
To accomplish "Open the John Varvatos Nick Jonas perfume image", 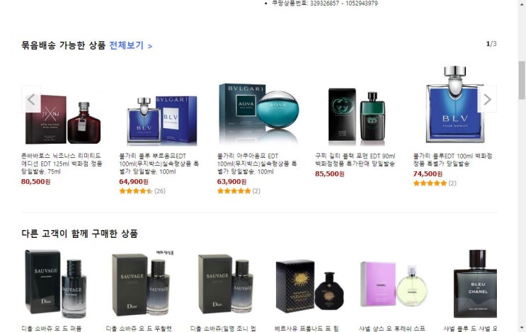I will (x=63, y=119).
